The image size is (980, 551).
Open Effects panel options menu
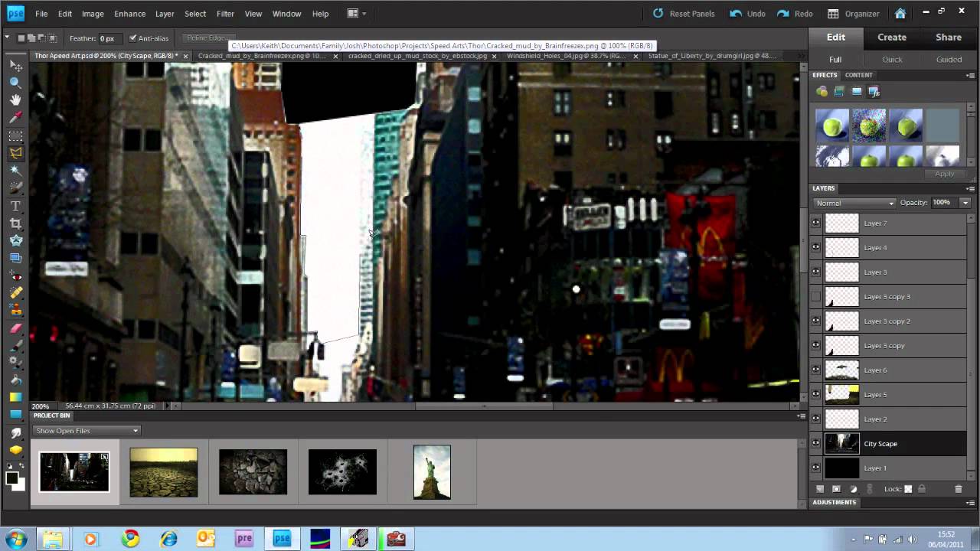[x=972, y=75]
